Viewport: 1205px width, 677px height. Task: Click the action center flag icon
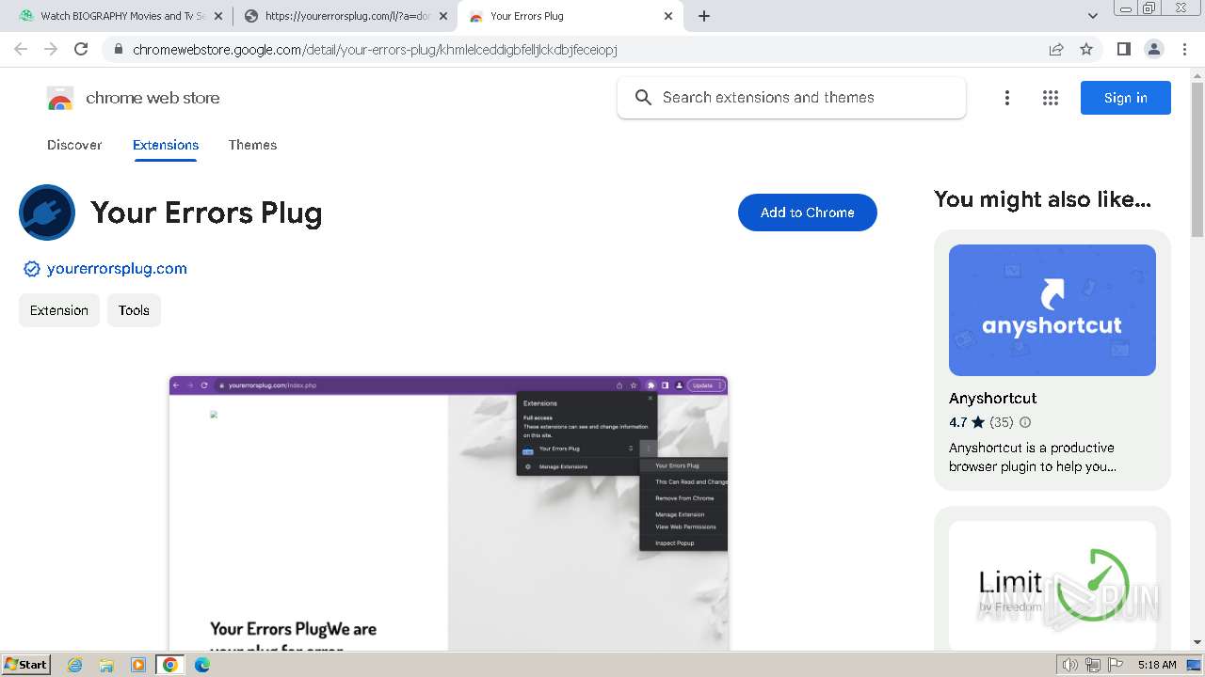coord(1116,665)
